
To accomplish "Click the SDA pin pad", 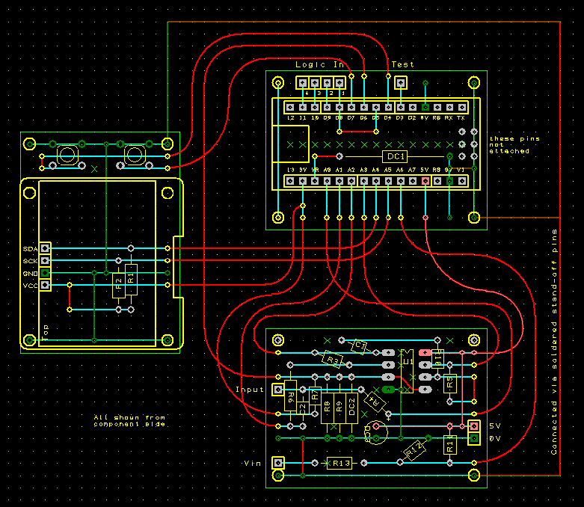I will click(45, 248).
